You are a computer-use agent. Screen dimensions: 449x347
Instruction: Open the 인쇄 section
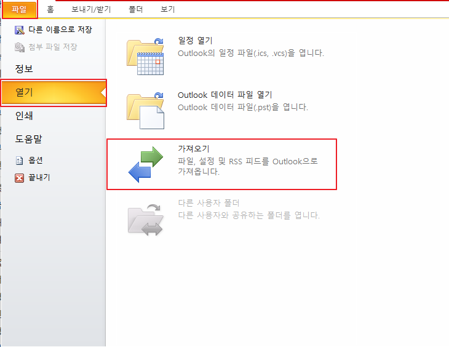point(24,116)
